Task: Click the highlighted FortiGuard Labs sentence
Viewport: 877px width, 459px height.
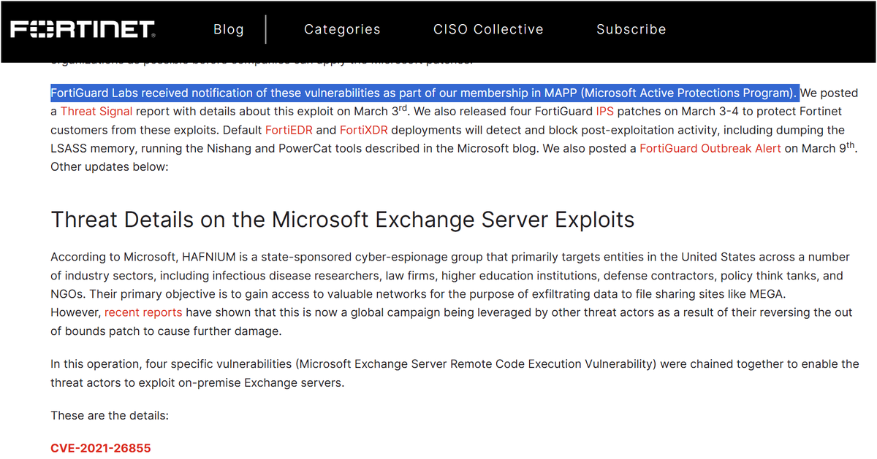Action: (425, 93)
